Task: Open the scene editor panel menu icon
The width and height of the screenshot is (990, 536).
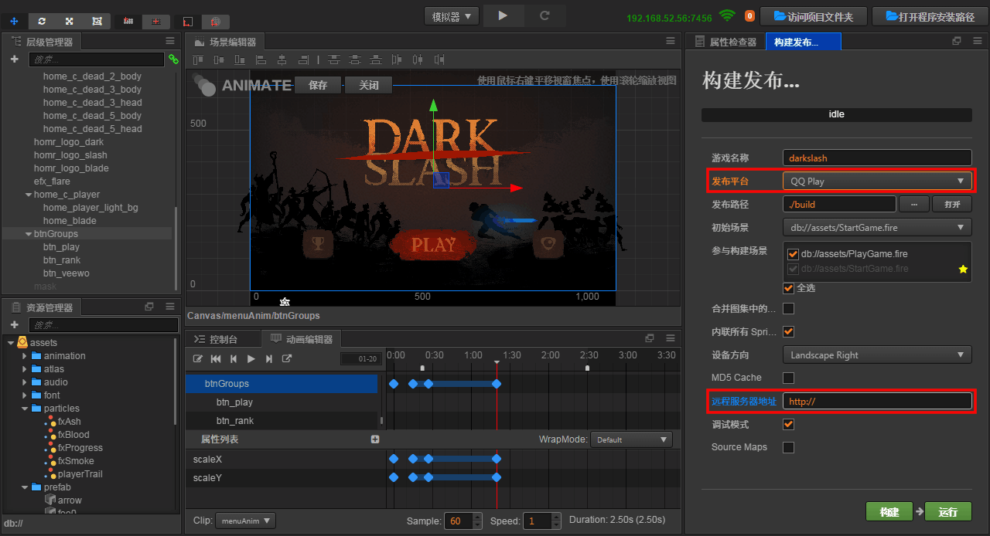Action: coord(671,41)
